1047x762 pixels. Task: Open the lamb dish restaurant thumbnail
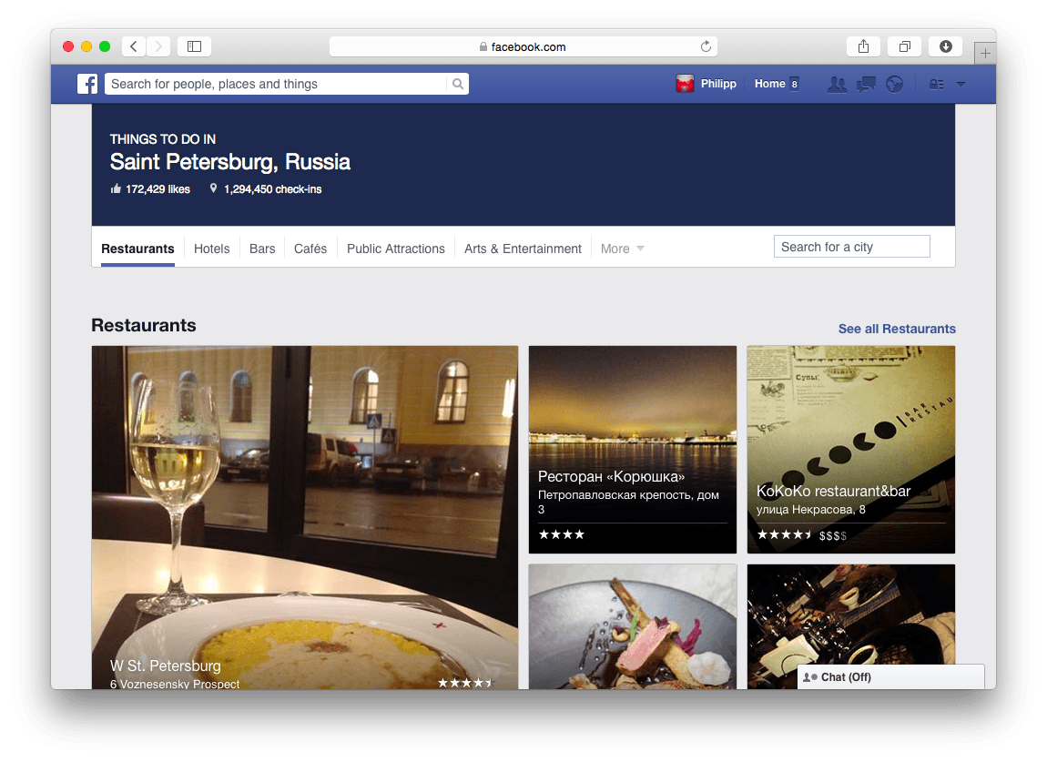pos(633,626)
